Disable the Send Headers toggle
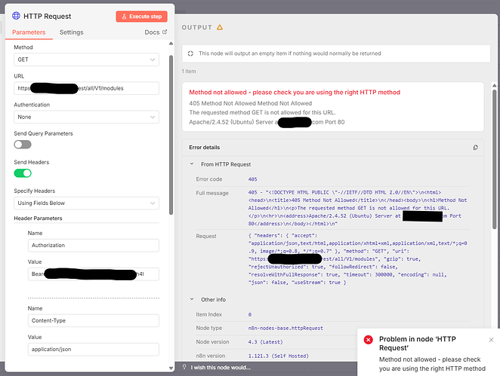Image resolution: width=500 pixels, height=376 pixels. [23, 173]
